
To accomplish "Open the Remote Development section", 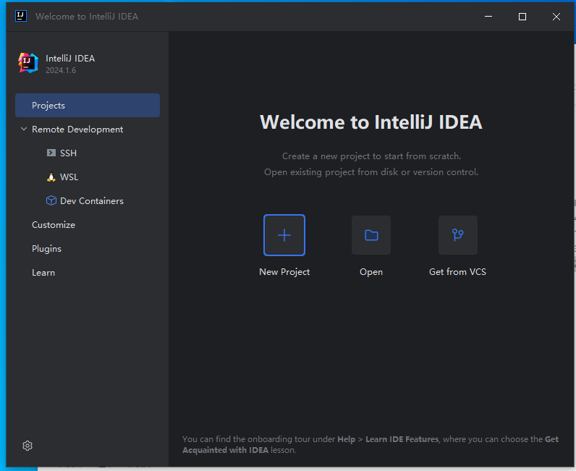I will [77, 130].
